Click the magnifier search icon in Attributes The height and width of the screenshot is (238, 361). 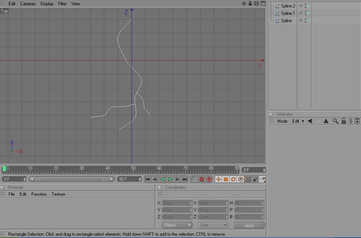pyautogui.click(x=336, y=121)
